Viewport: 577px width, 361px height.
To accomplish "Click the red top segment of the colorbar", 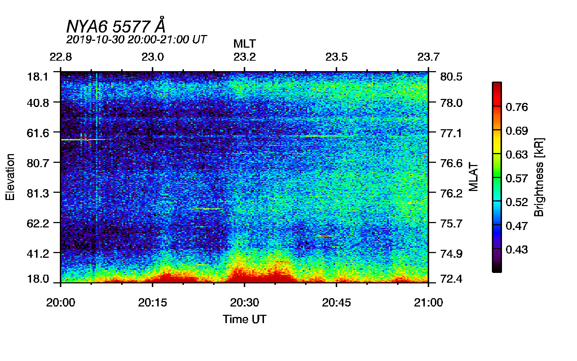I will pyautogui.click(x=497, y=94).
